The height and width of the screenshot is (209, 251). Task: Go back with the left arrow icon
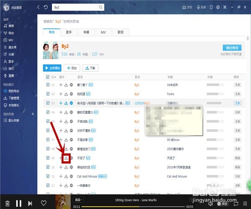tap(38, 7)
